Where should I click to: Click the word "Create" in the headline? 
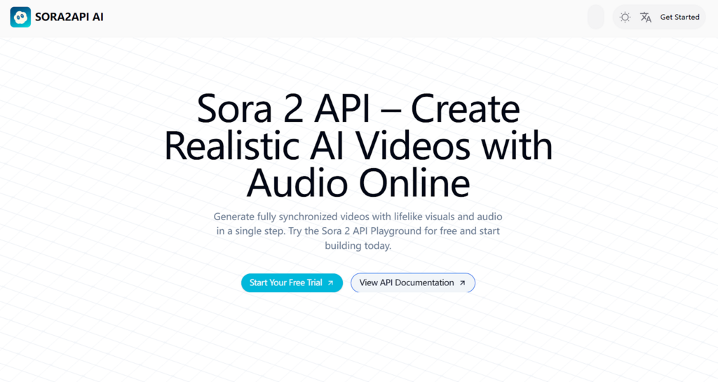(465, 109)
